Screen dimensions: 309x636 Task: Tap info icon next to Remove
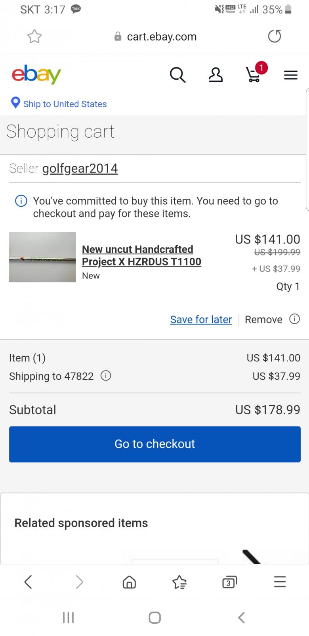(294, 319)
